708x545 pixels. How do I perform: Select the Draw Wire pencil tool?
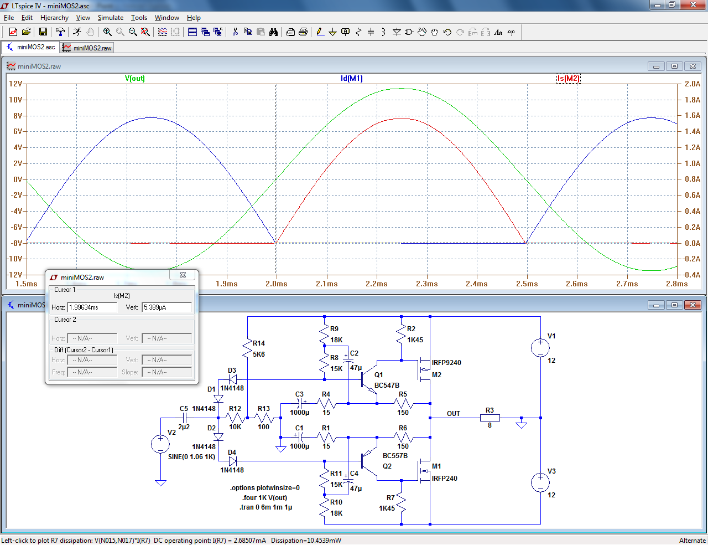tap(320, 32)
